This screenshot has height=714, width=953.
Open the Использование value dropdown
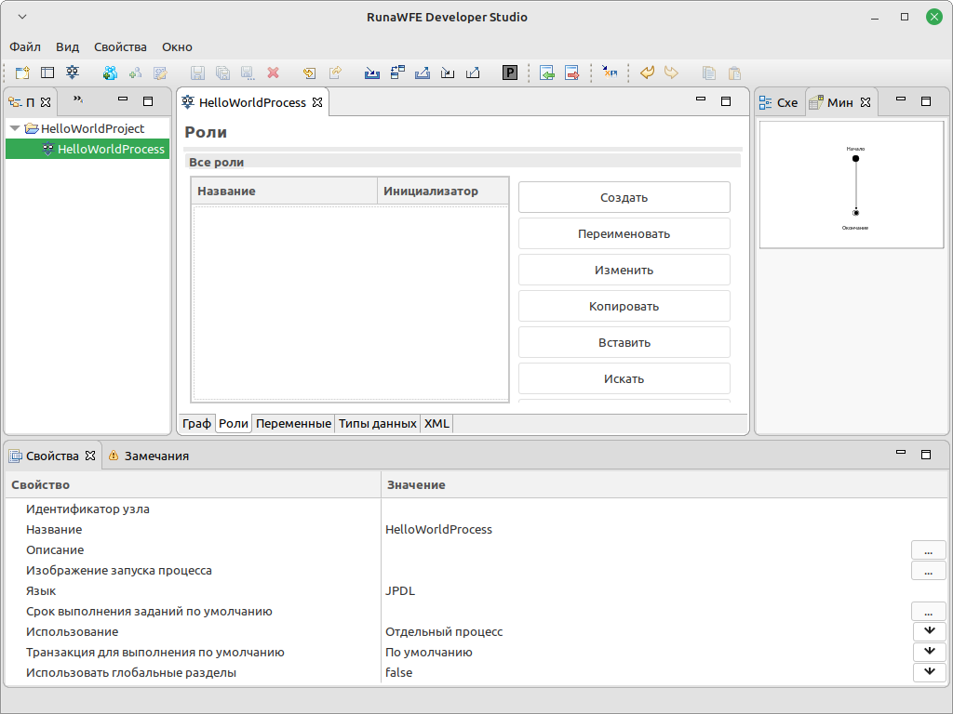(x=930, y=631)
